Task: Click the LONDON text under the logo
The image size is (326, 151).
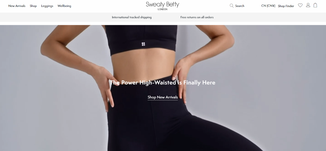Action: (x=162, y=9)
